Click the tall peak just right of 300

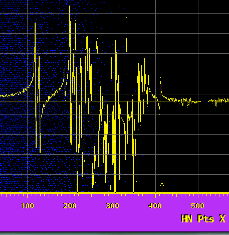[x=116, y=41]
